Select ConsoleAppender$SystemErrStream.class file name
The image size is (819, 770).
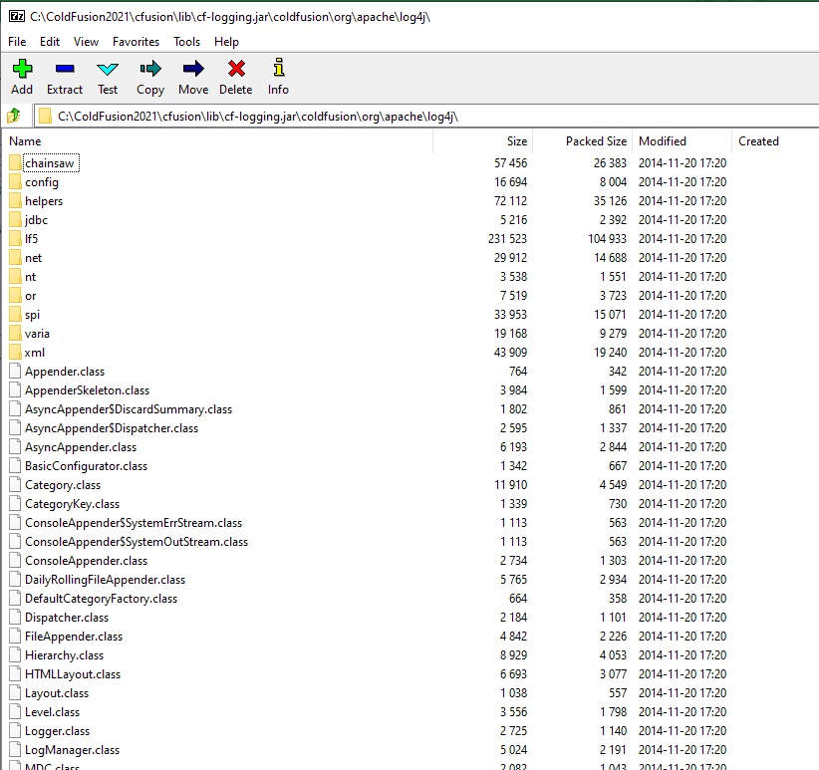[134, 523]
